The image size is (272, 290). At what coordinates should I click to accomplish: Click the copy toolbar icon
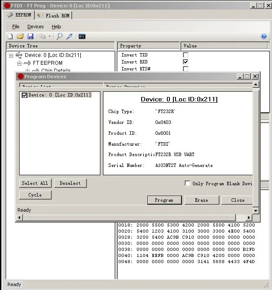42,37
